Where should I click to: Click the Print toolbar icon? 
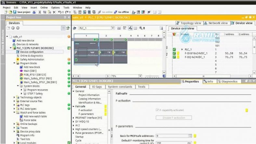click(x=34, y=12)
